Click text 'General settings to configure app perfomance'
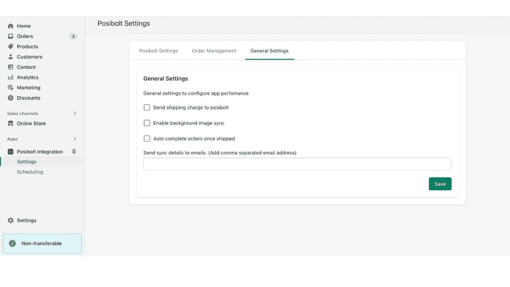 (196, 93)
